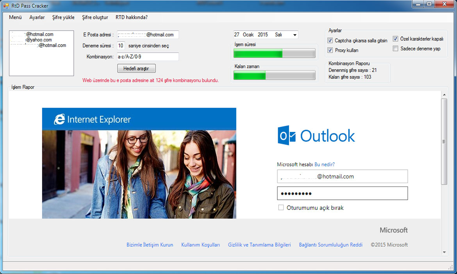The width and height of the screenshot is (457, 274).
Task: Click the 'İşem süresi' progress bar
Action: pyautogui.click(x=274, y=53)
